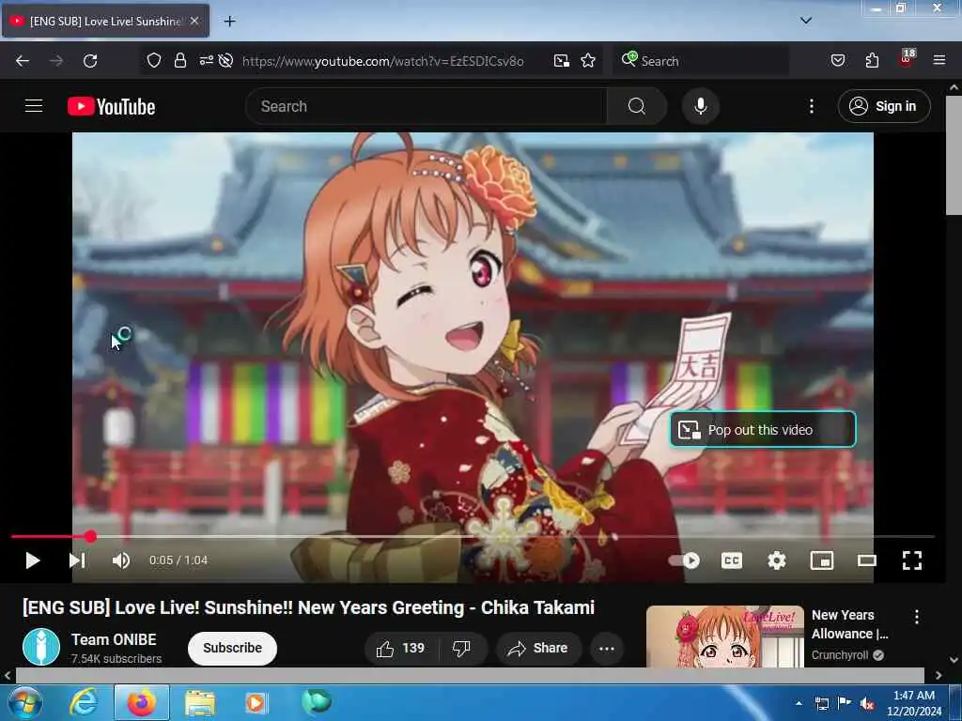Show hidden tray icons arrow

tap(799, 703)
